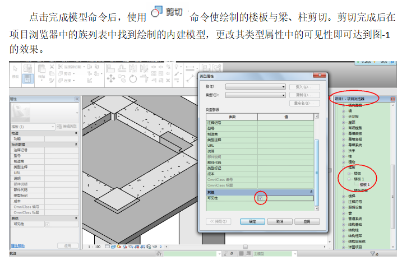The width and height of the screenshot is (402, 265).
Task: Click the Mirror draw-axis icon
Action: pyautogui.click(x=144, y=68)
